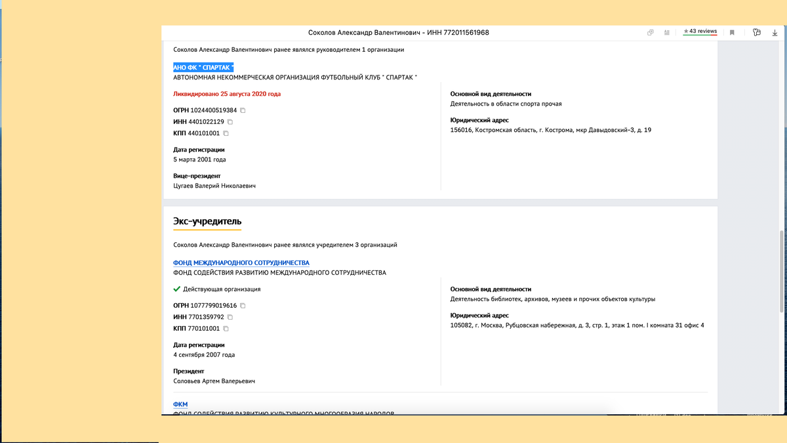Open the ФКМ organization link
The height and width of the screenshot is (443, 787).
click(180, 404)
